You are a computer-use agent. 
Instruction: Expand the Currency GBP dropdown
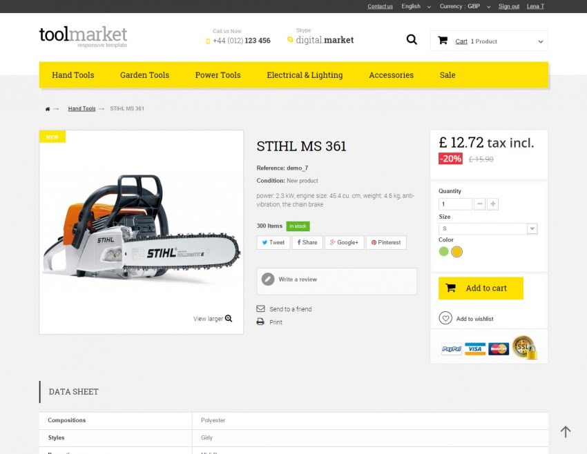[x=465, y=6]
